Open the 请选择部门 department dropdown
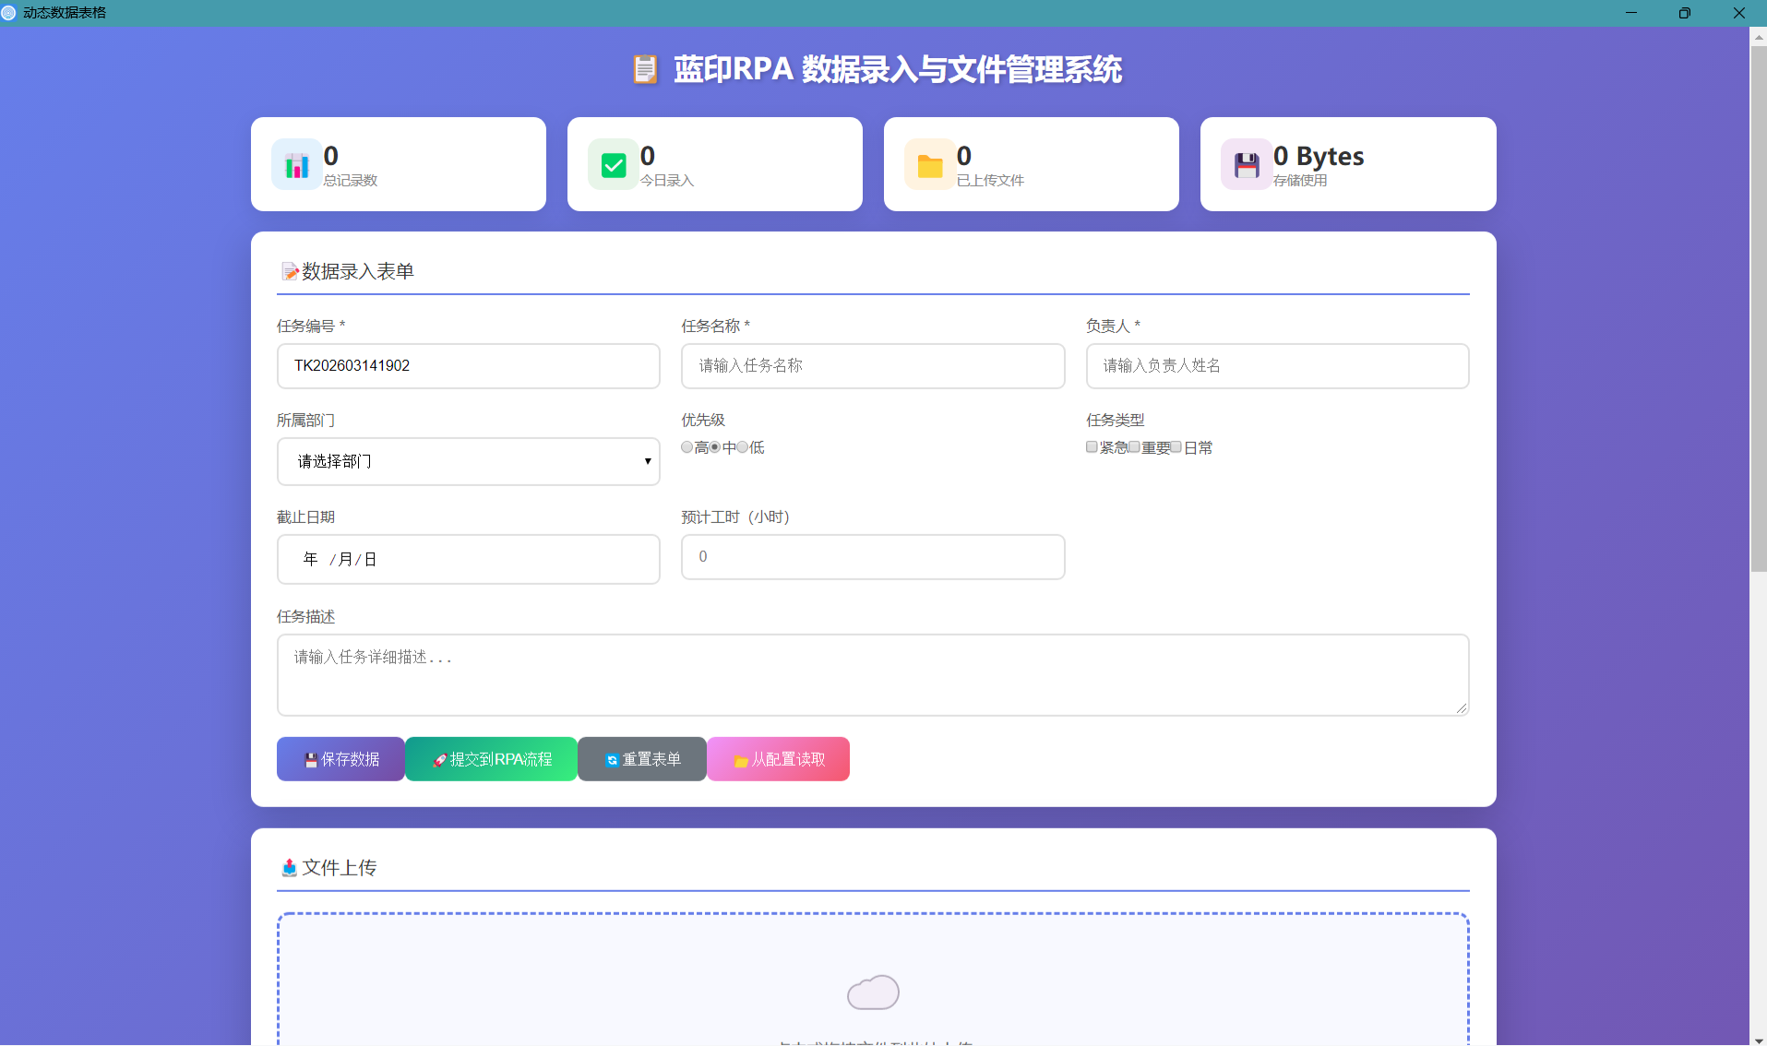 pyautogui.click(x=468, y=461)
